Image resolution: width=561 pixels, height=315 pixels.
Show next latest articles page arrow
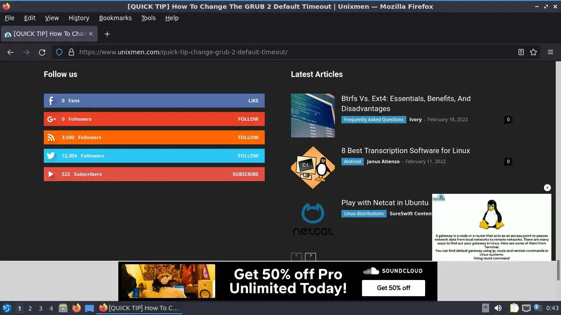point(310,256)
